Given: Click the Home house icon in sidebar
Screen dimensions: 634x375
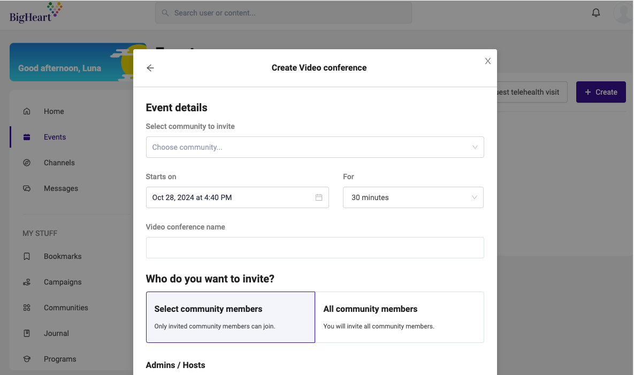Looking at the screenshot, I should click(27, 111).
